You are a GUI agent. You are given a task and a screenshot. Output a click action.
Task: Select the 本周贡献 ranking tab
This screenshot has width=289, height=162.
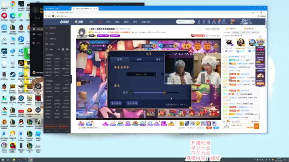click(x=236, y=32)
